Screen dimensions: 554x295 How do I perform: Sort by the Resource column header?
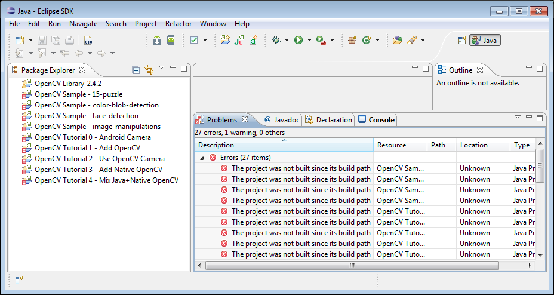click(x=401, y=145)
